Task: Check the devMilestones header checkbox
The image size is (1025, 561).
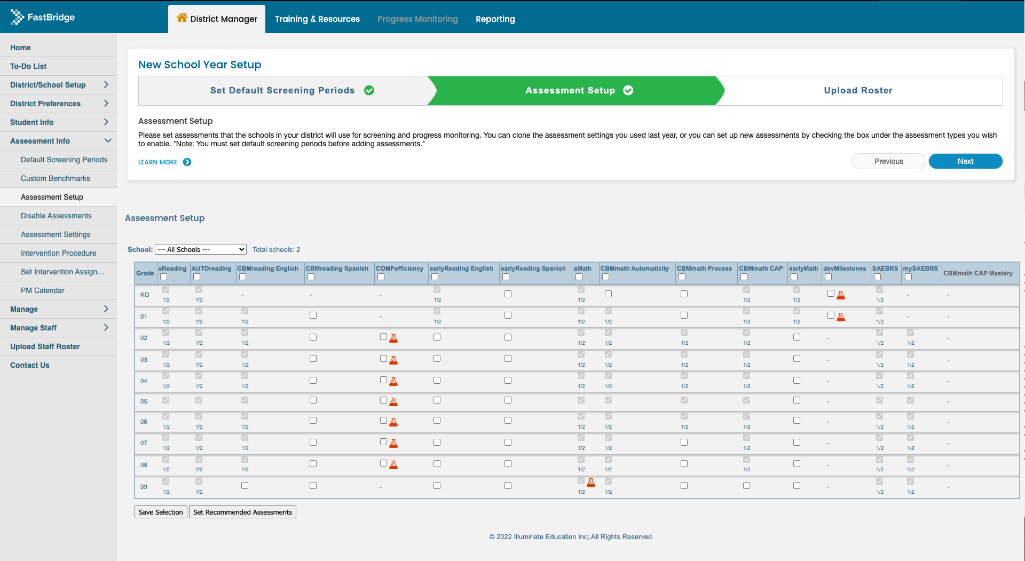Action: [828, 277]
